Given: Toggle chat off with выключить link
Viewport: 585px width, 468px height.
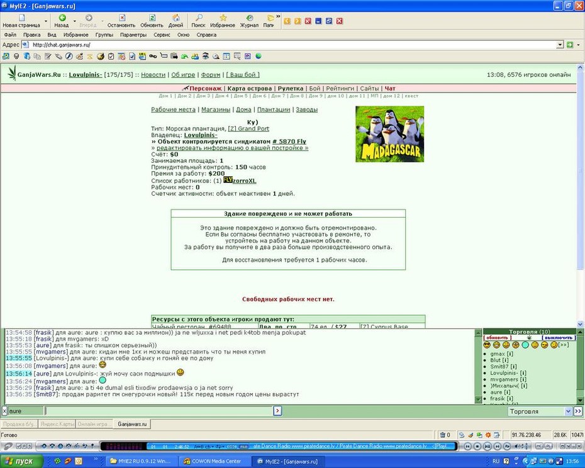Looking at the screenshot, I should (559, 338).
